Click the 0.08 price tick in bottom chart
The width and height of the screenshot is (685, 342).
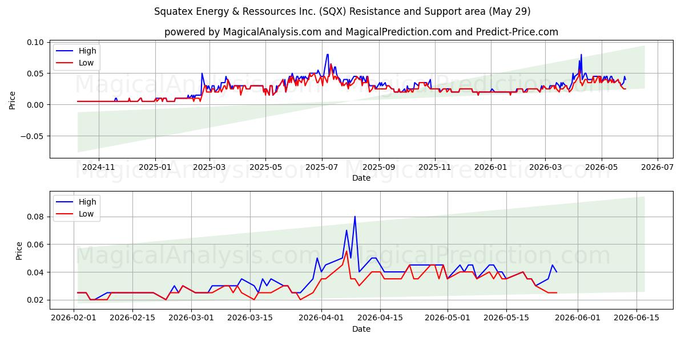coord(35,217)
